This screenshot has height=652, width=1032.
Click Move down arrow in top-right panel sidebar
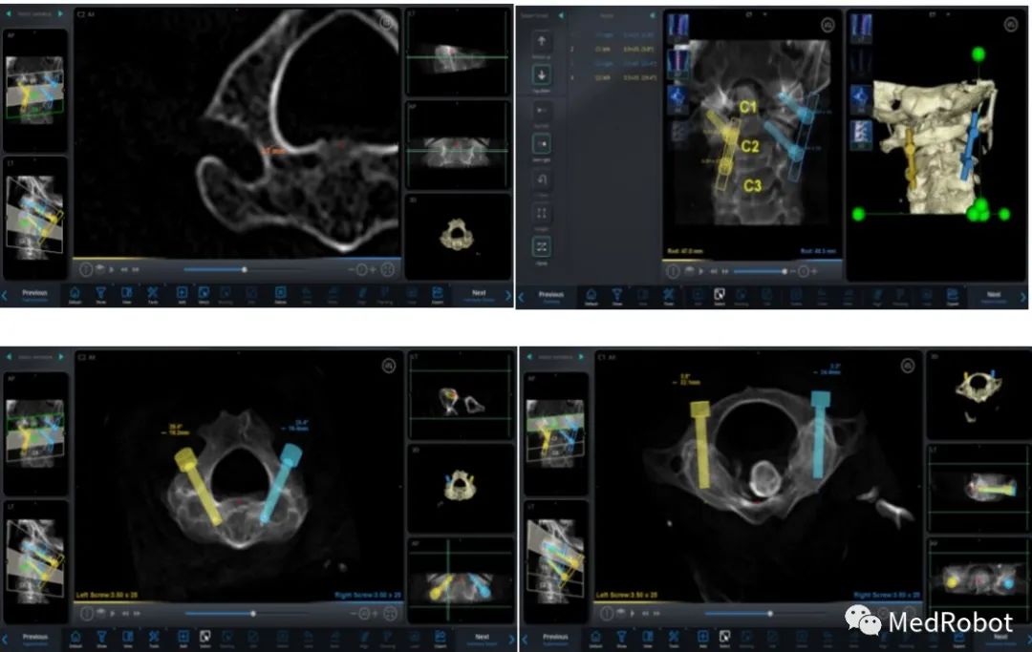click(x=542, y=74)
